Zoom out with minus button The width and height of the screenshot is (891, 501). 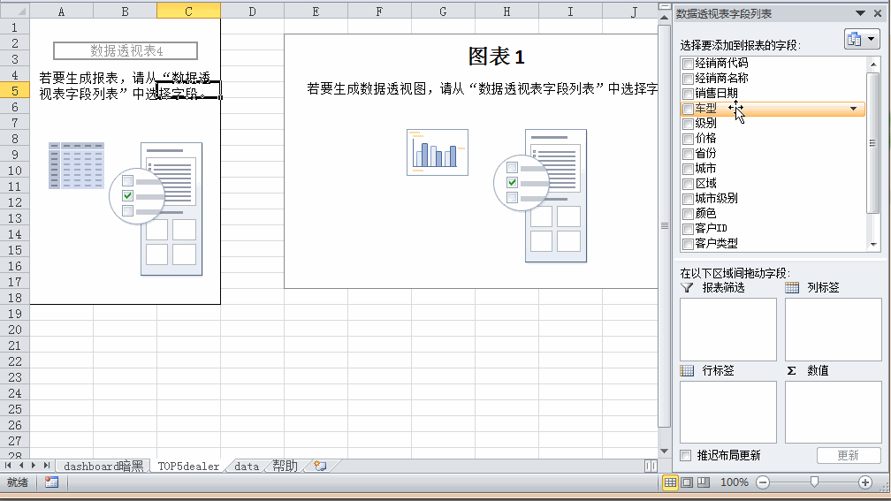coord(763,482)
